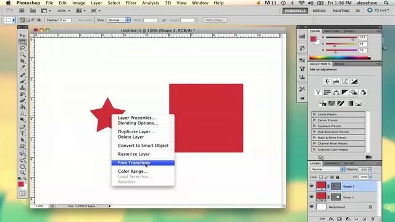Add a Levels adjustment
395x222 pixels.
coord(336,81)
